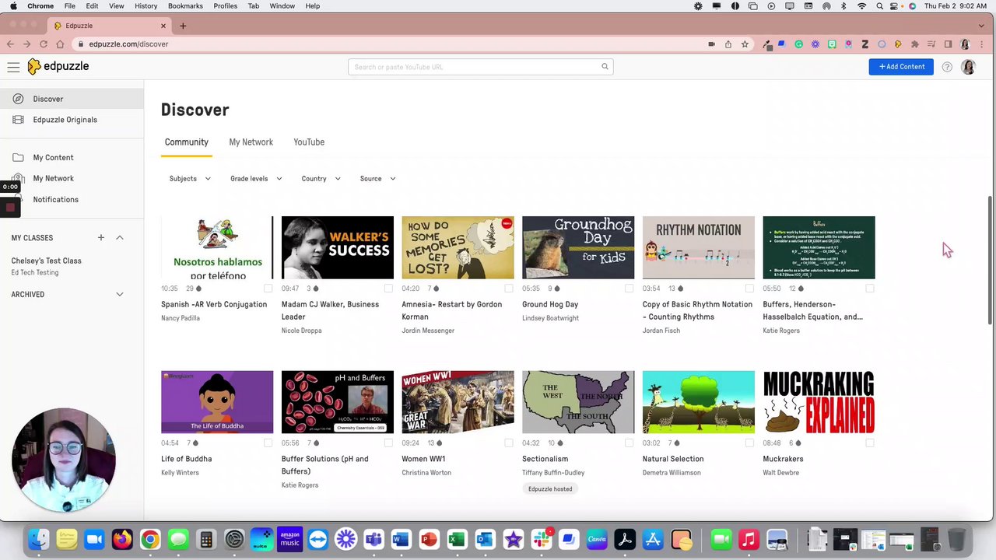Open the Natural Selection video thumbnail
This screenshot has width=996, height=560.
click(x=698, y=402)
